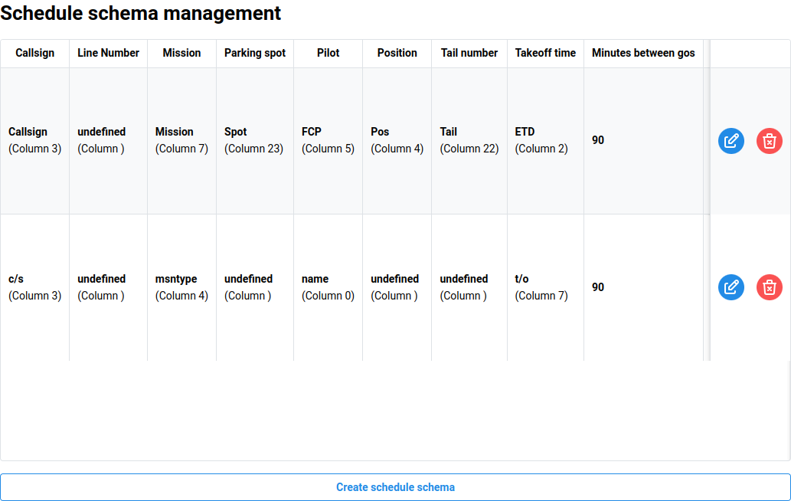This screenshot has height=501, width=791.
Task: Edit the c/s schema row
Action: pyautogui.click(x=731, y=287)
